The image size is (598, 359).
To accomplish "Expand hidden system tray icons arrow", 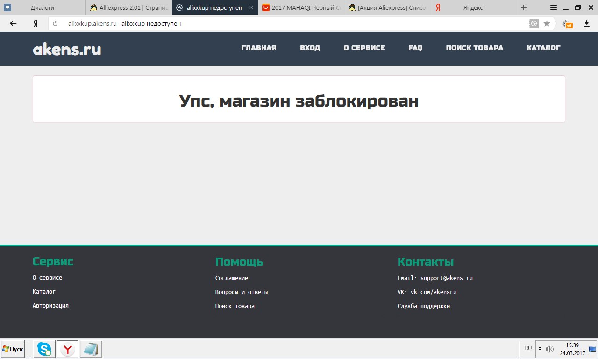I will [540, 349].
